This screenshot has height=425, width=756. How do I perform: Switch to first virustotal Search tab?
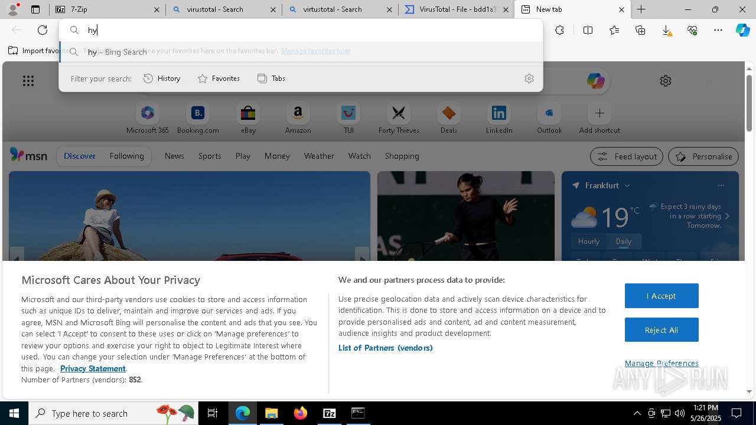click(223, 9)
